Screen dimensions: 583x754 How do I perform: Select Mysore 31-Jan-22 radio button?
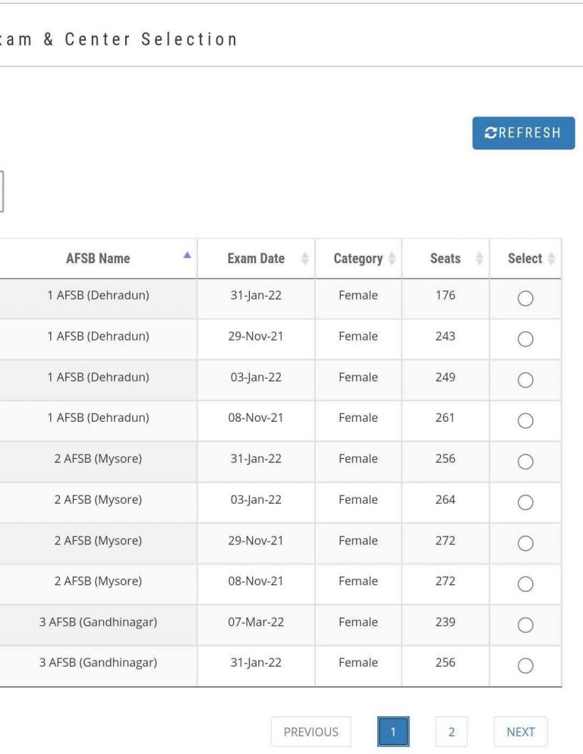[x=525, y=462]
